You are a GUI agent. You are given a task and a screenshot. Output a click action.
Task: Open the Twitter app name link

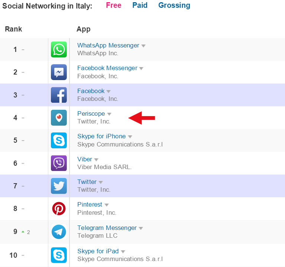pos(87,182)
